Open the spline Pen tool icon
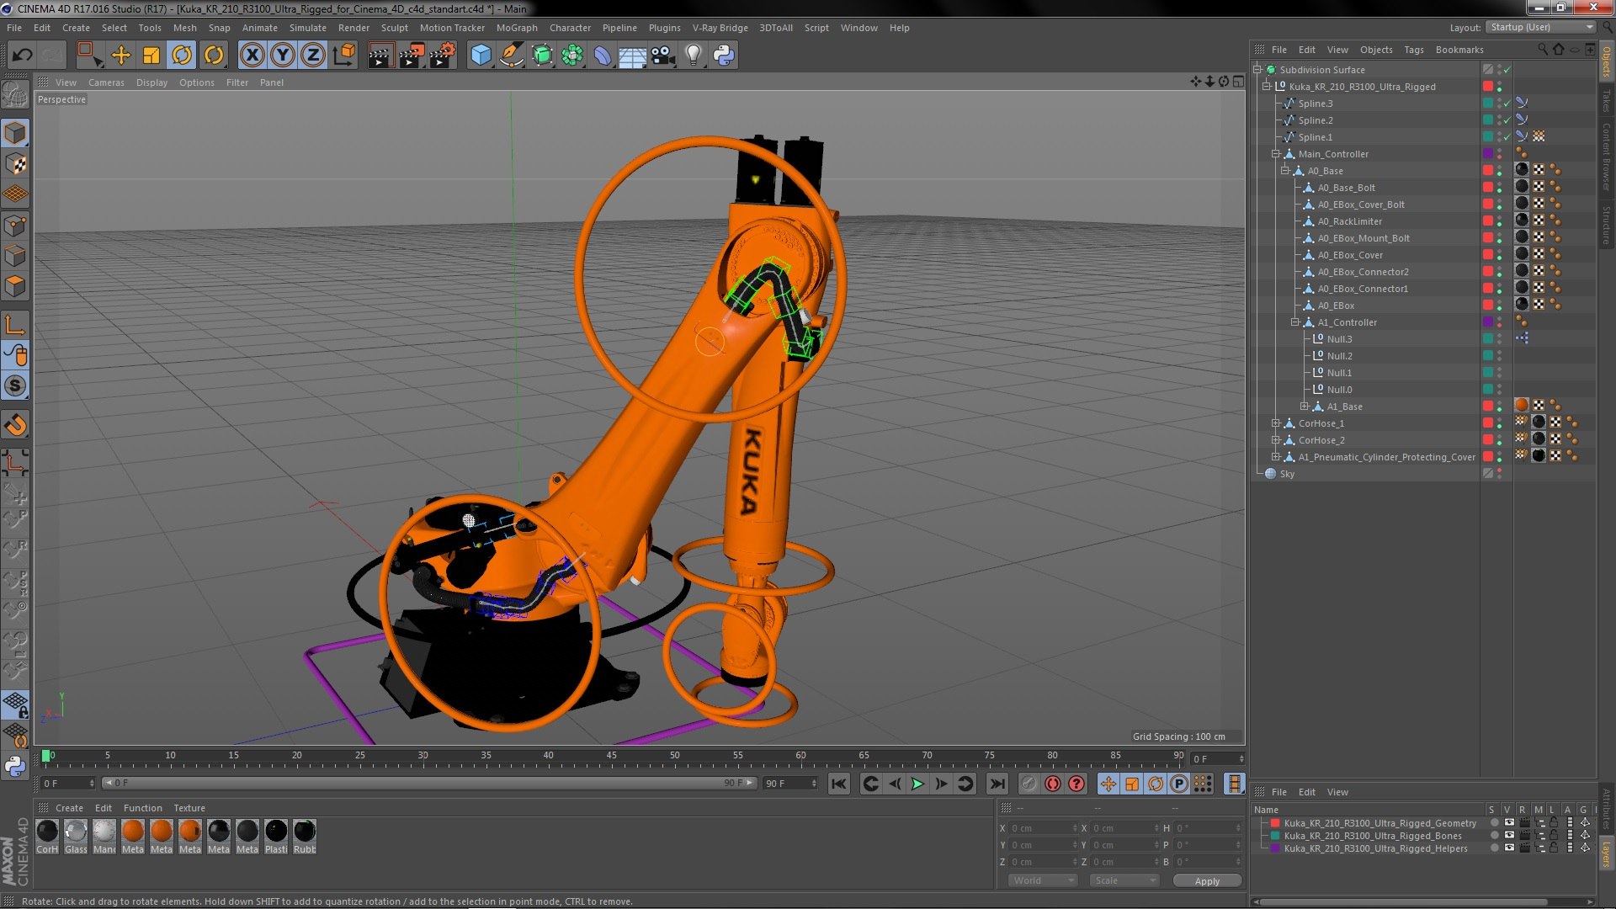The height and width of the screenshot is (909, 1616). pos(511,56)
